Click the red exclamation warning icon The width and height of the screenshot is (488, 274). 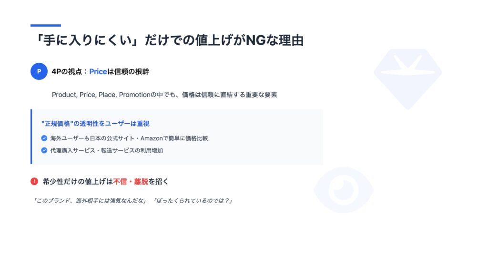(34, 181)
